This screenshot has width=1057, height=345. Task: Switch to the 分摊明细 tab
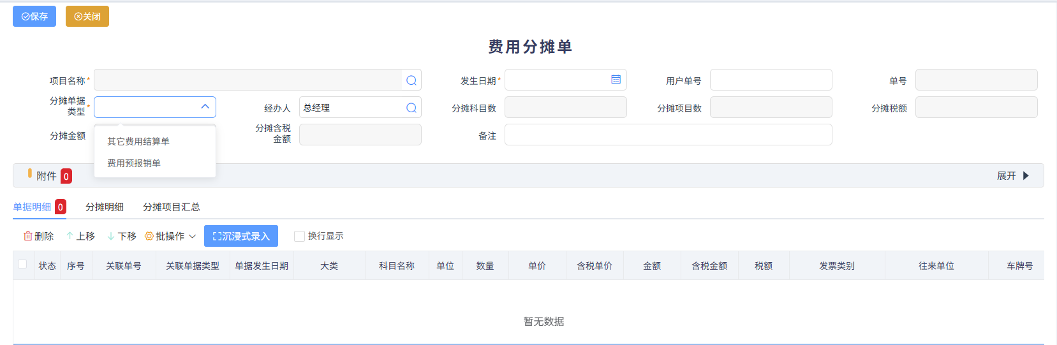tap(105, 207)
